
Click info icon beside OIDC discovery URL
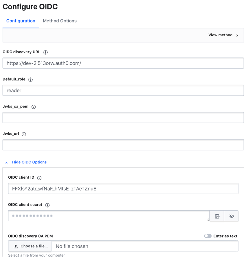[45, 52]
